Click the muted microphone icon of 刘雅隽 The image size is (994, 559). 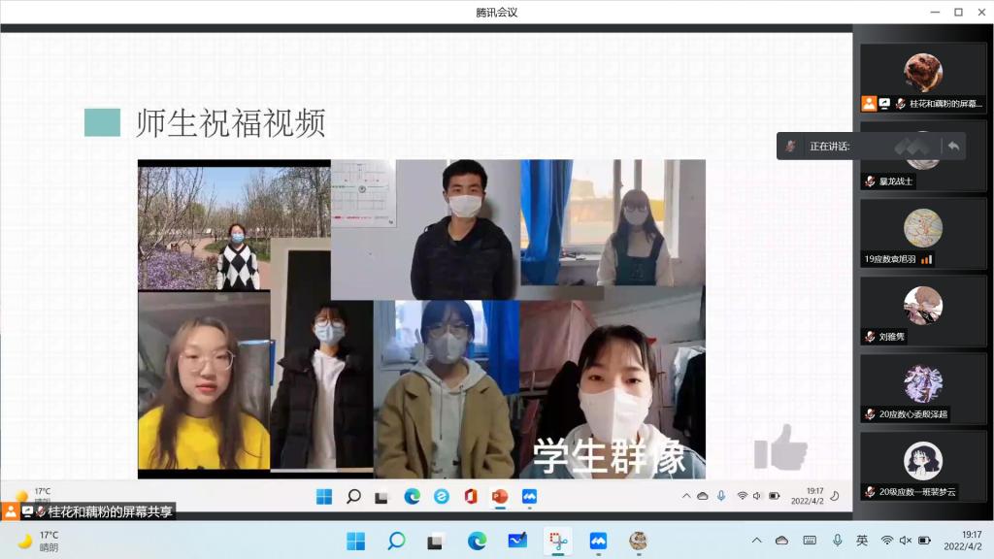coord(870,337)
